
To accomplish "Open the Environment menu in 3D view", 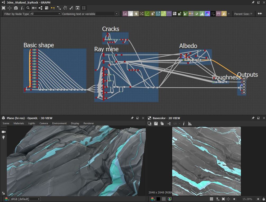I will [x=59, y=123].
